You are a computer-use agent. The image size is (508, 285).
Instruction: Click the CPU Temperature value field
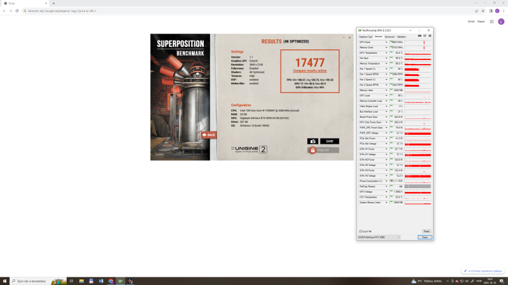[x=396, y=197]
